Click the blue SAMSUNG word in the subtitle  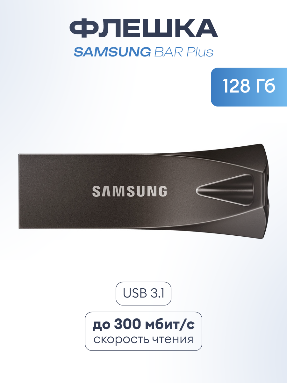pos(112,52)
